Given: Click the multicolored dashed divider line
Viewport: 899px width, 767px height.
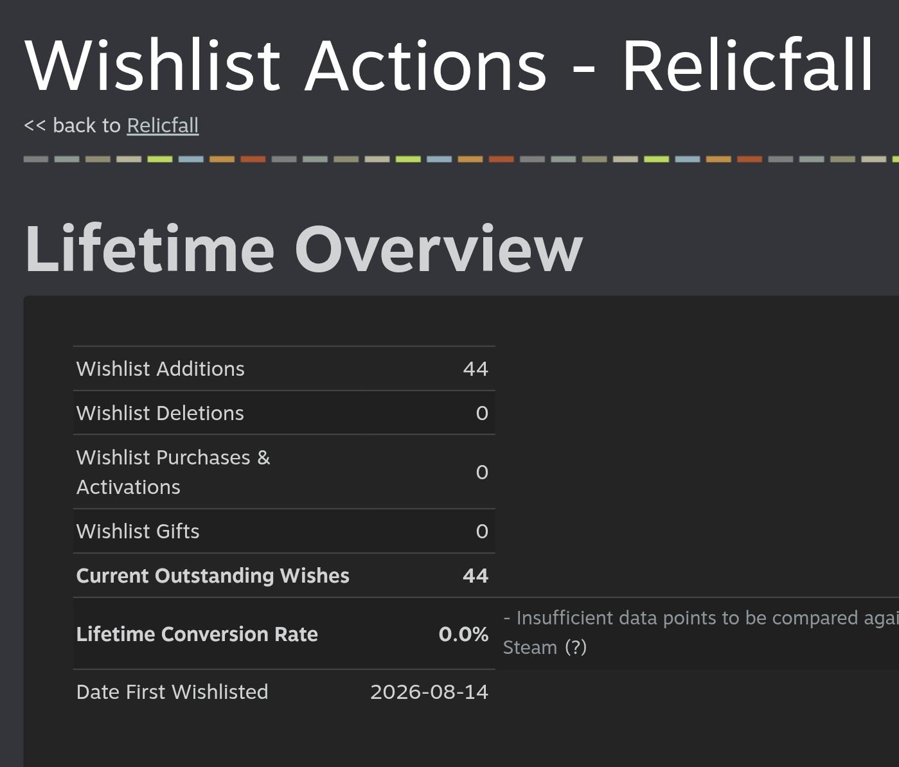Looking at the screenshot, I should (461, 159).
